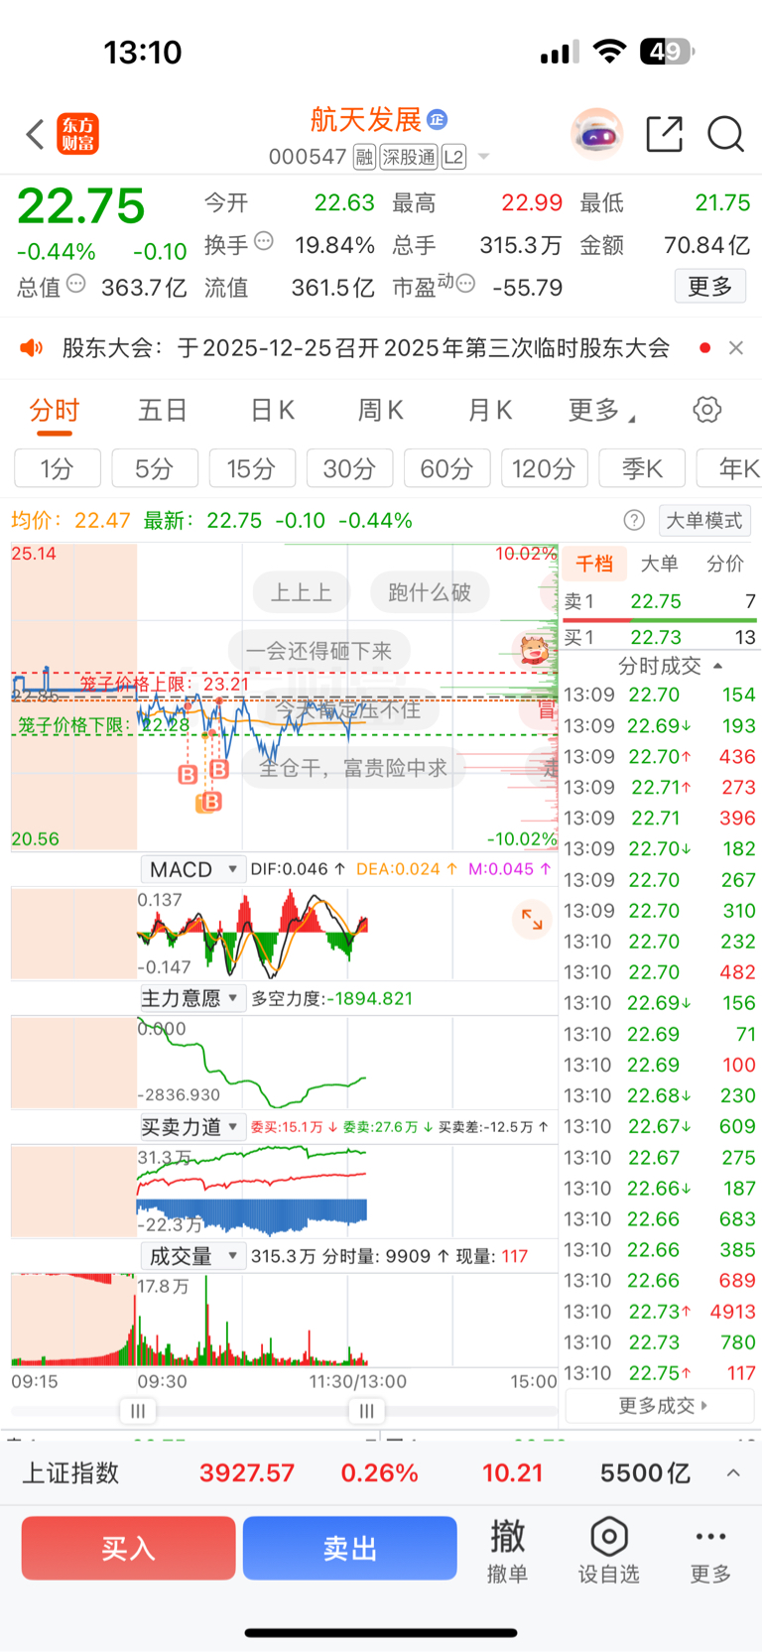Switch to the 月K tab

(489, 410)
